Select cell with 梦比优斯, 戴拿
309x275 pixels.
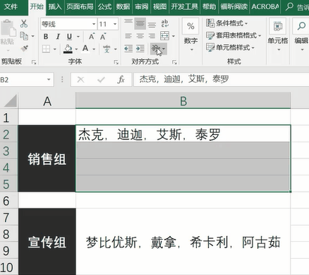coord(183,242)
